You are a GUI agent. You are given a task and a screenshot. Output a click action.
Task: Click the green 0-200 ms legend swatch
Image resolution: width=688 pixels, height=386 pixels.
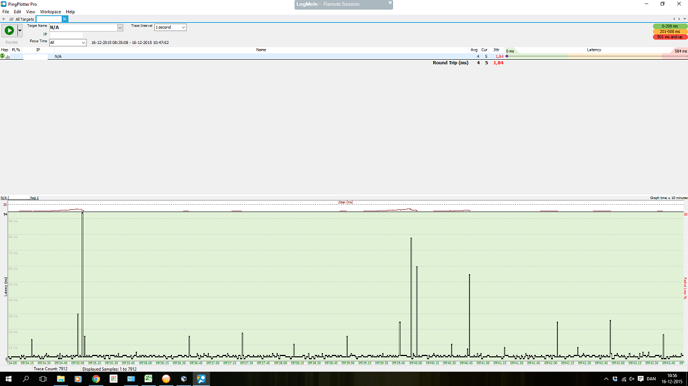tap(670, 26)
